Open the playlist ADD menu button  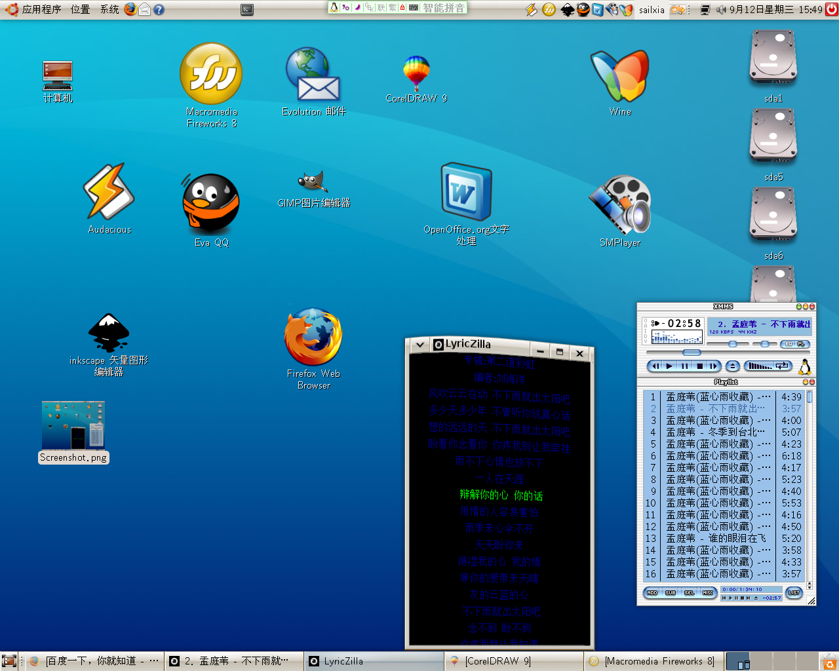pyautogui.click(x=652, y=592)
